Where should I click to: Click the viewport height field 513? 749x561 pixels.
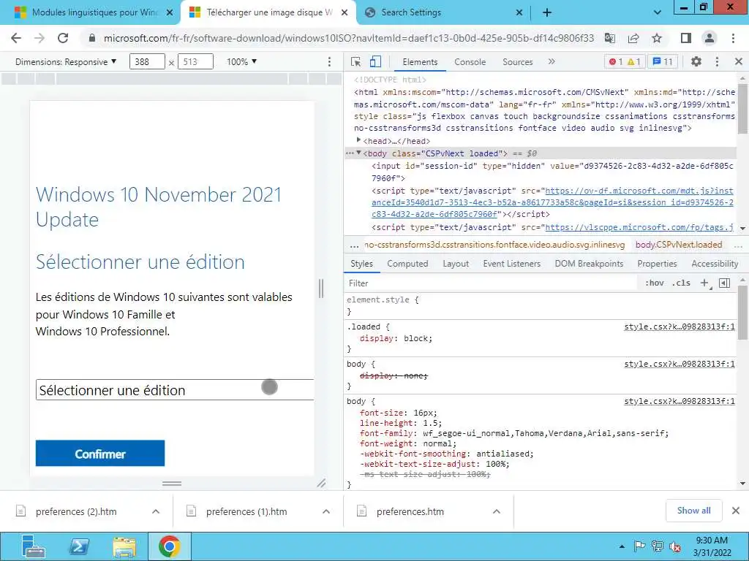tap(195, 61)
